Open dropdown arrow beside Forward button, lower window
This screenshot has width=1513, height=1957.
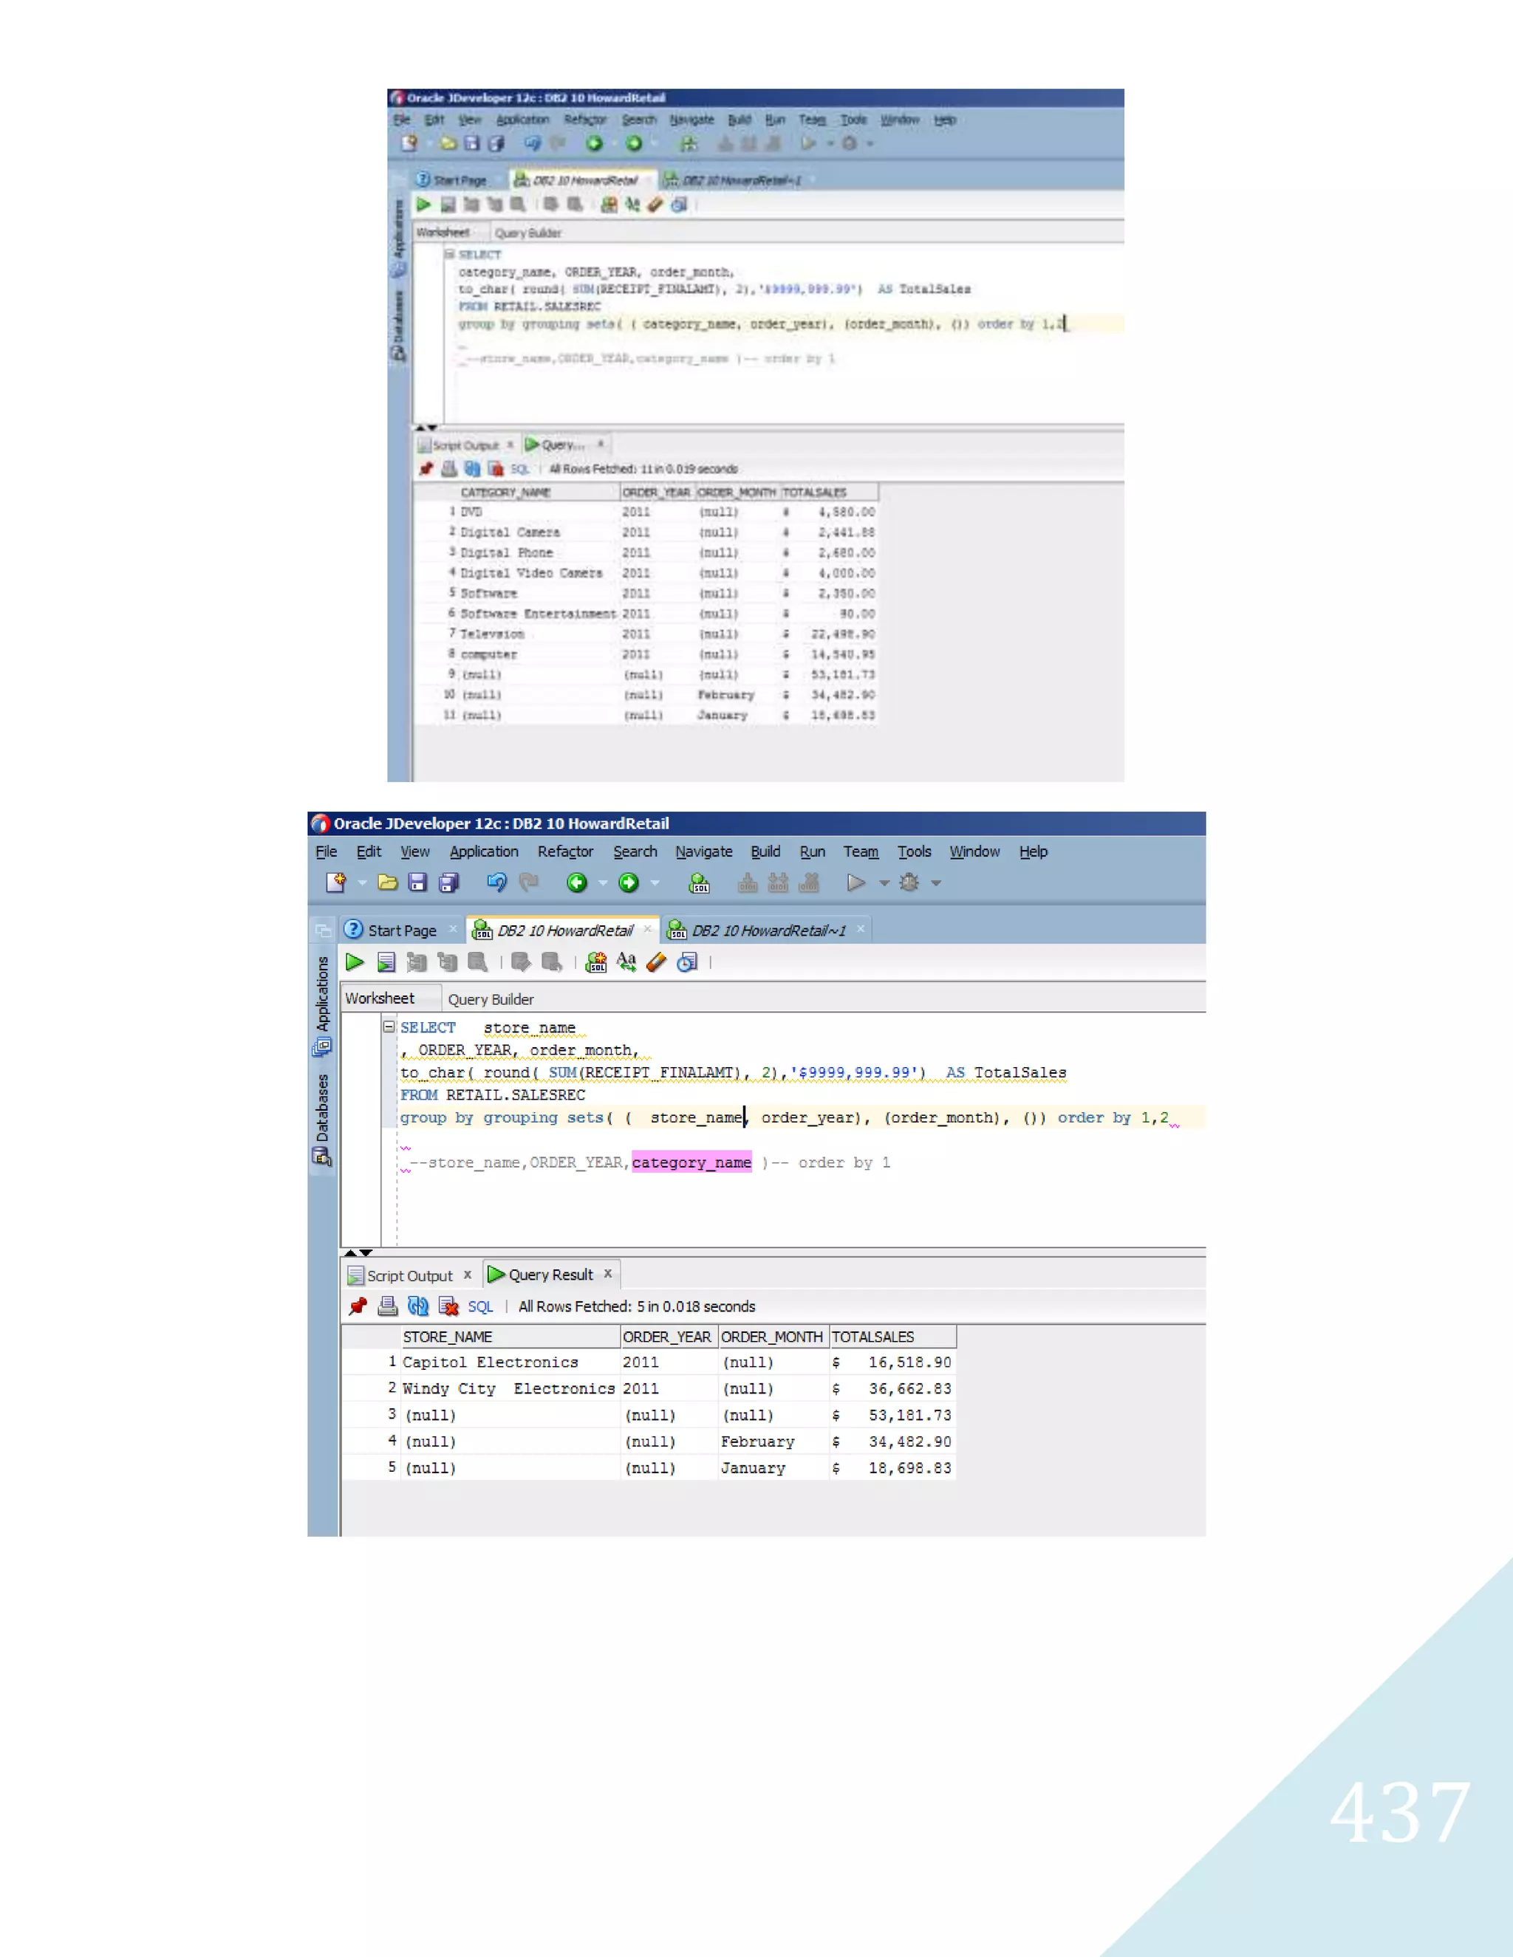(655, 883)
